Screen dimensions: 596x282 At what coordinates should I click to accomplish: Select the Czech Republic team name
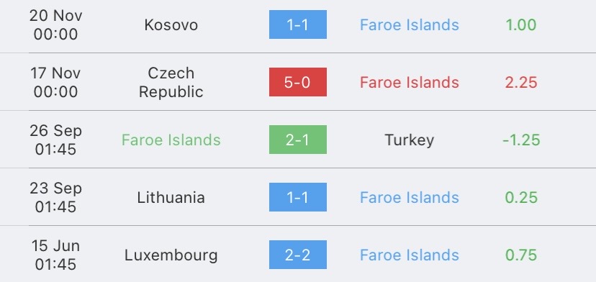tap(171, 82)
